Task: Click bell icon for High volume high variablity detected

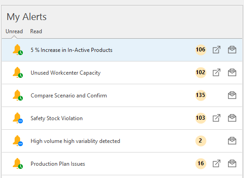Action: tap(18, 141)
